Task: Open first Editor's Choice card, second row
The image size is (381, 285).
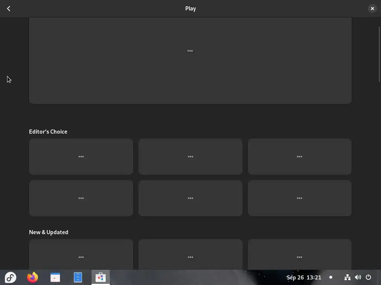Action: pos(81,198)
